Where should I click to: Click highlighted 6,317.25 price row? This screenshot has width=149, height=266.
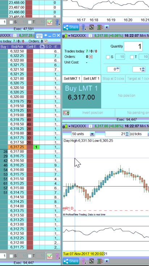click(17, 147)
